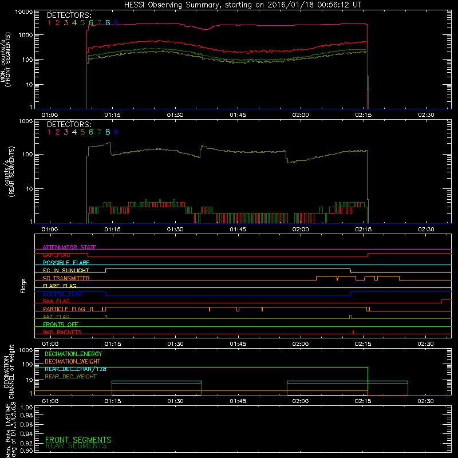
Task: Click the ATTENUATOR_STATE flag label
Action: tap(69, 247)
